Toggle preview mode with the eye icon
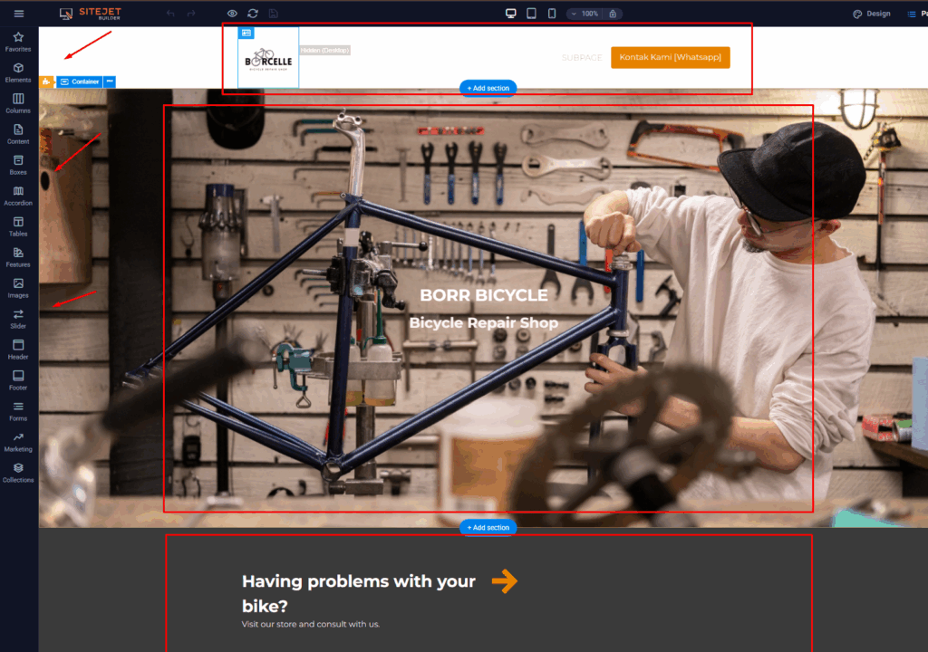Screen dimensions: 928x652 (x=232, y=14)
